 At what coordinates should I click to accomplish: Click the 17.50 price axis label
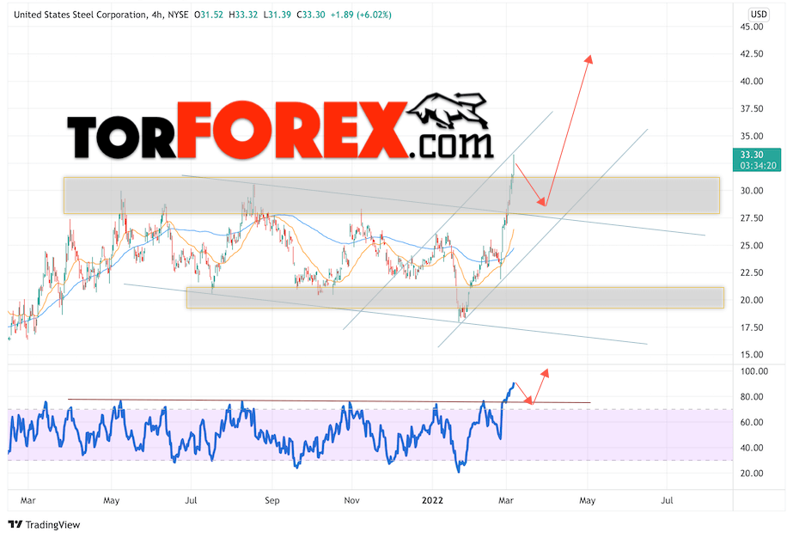pos(752,327)
